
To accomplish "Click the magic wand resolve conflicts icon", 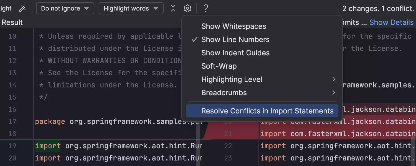I will click(x=22, y=9).
